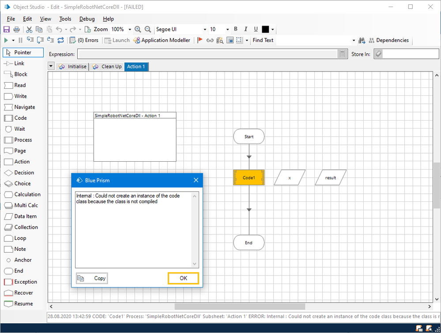Open the Segoe UI font dropdown
The width and height of the screenshot is (441, 333).
(x=205, y=29)
